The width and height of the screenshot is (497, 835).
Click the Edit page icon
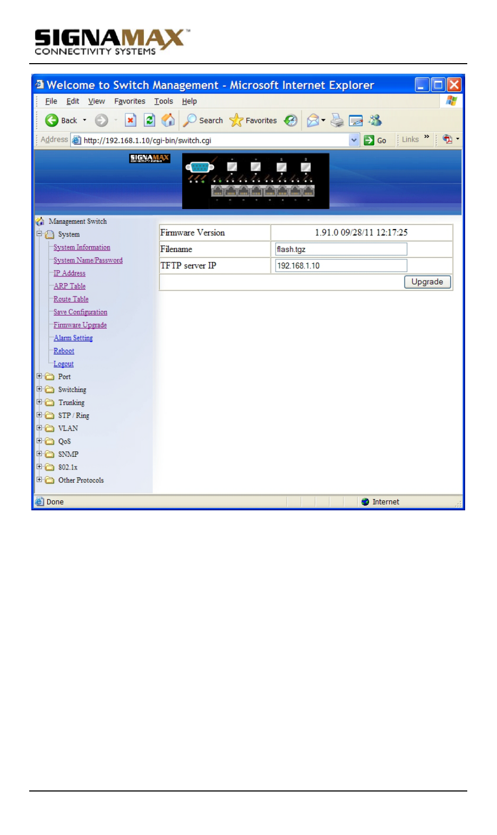pyautogui.click(x=356, y=120)
